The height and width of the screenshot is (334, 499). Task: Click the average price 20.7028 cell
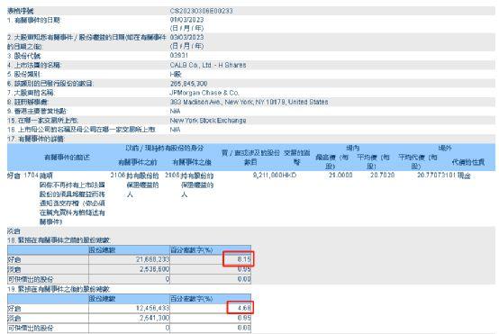pyautogui.click(x=383, y=175)
